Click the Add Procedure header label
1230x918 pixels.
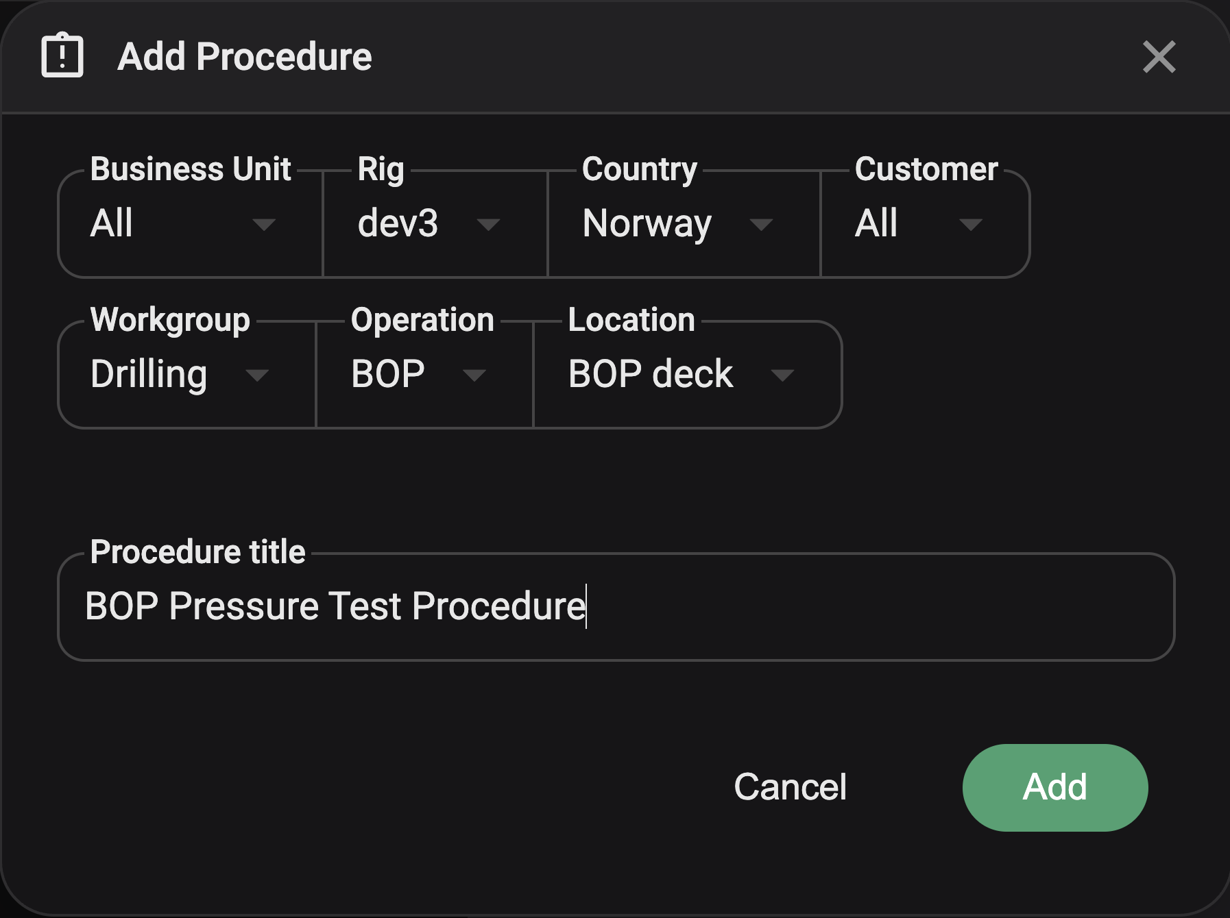coord(243,57)
